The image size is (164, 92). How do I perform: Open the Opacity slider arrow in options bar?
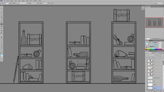pyautogui.click(x=36, y=3)
